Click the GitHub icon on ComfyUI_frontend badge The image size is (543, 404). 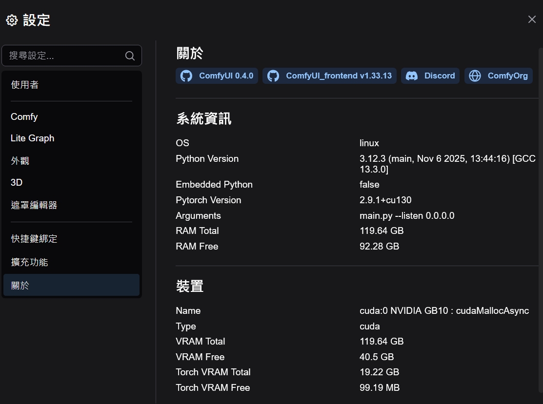273,76
